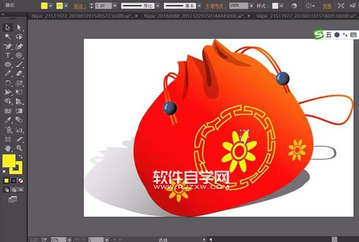Set paint mode to None
359x242 pixels.
click(20, 181)
